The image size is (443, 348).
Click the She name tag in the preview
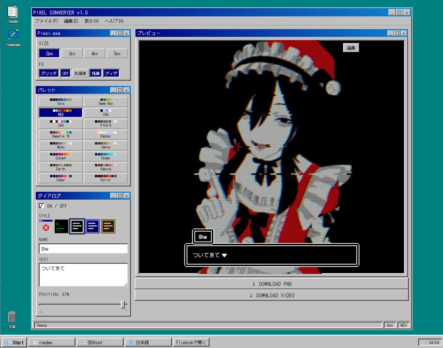pos(203,237)
